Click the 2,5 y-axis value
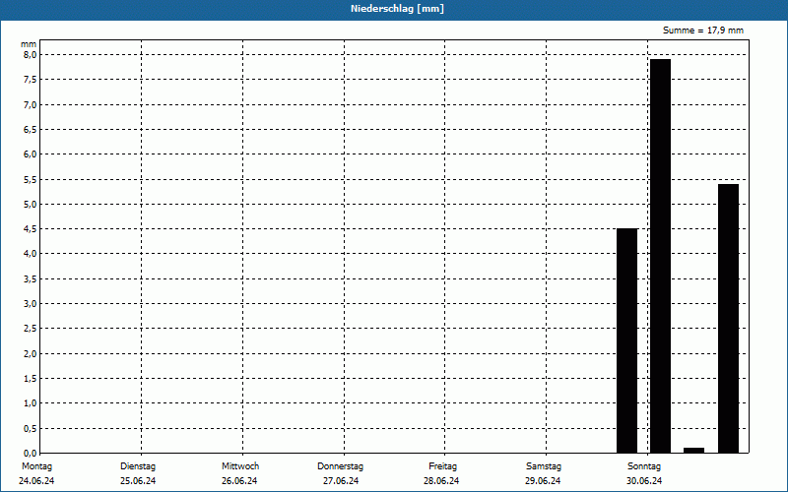The width and height of the screenshot is (788, 492). pos(31,329)
